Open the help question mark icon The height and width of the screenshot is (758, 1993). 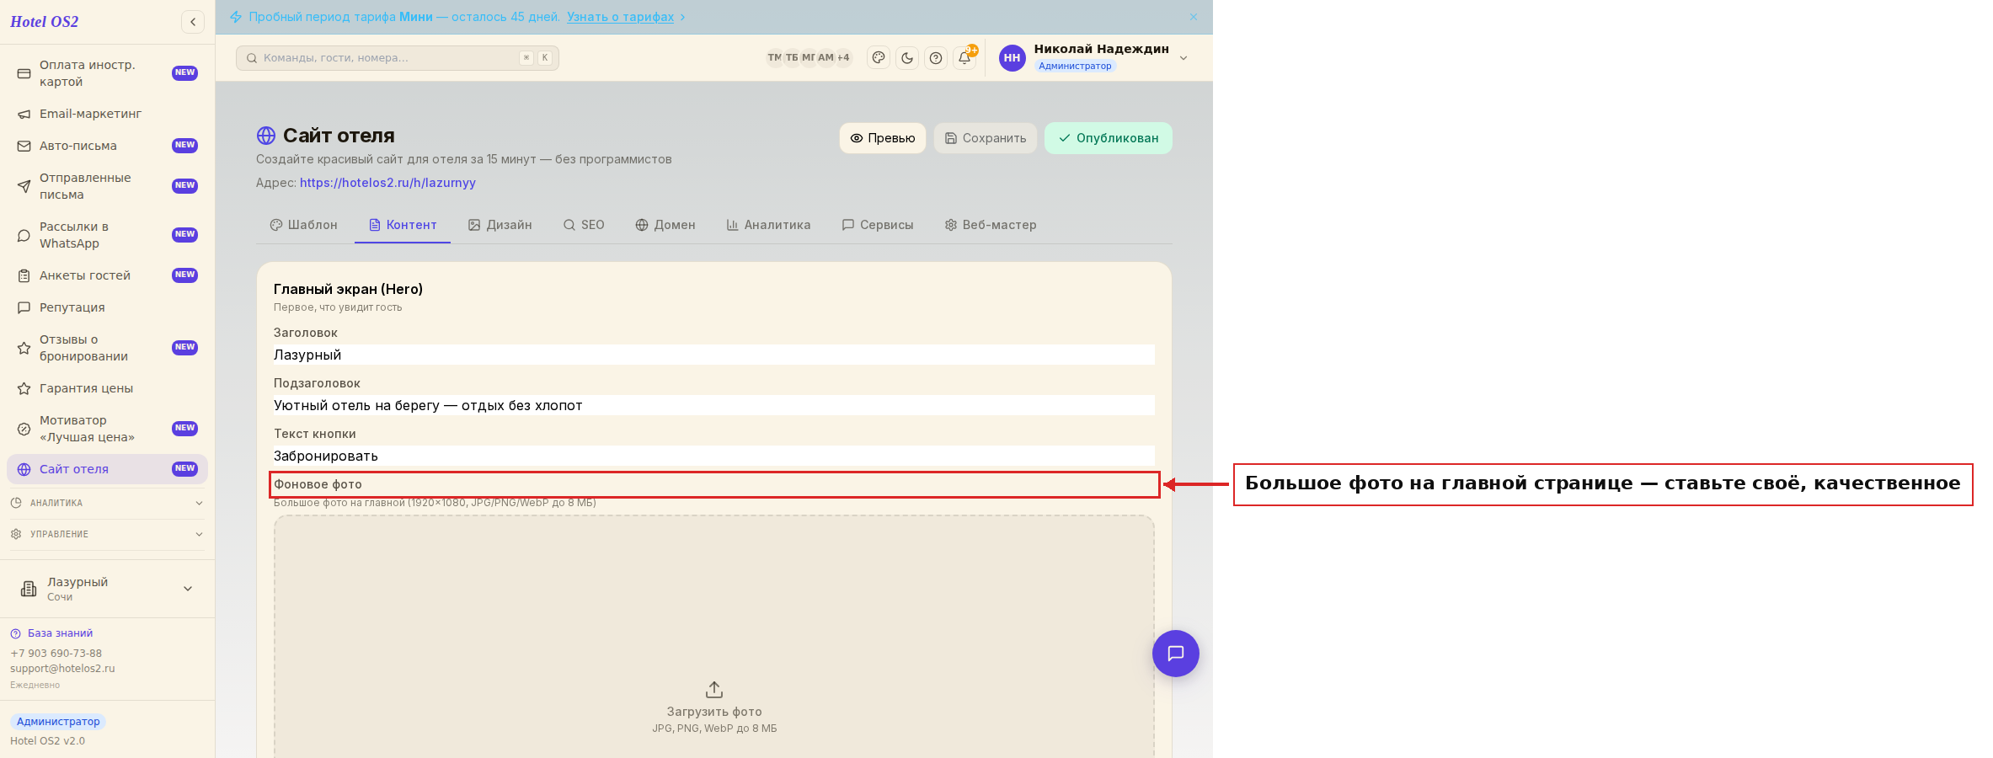(x=936, y=58)
